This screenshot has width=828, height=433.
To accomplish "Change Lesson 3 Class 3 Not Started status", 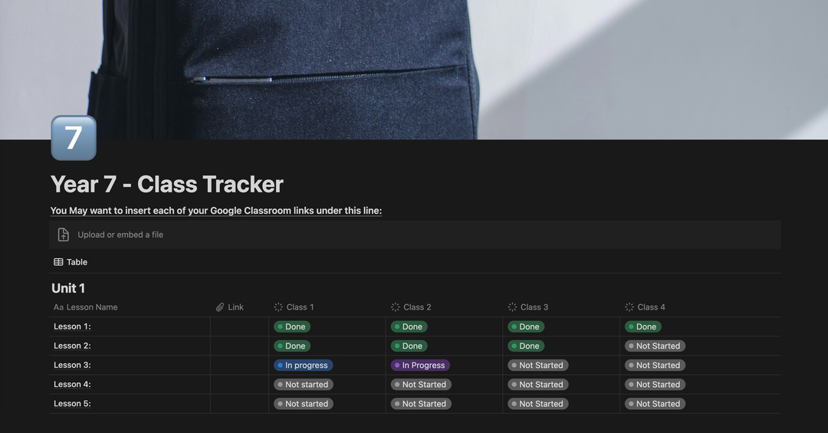I will 538,365.
